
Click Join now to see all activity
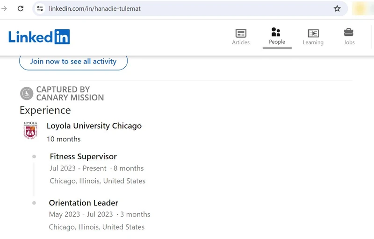point(73,62)
